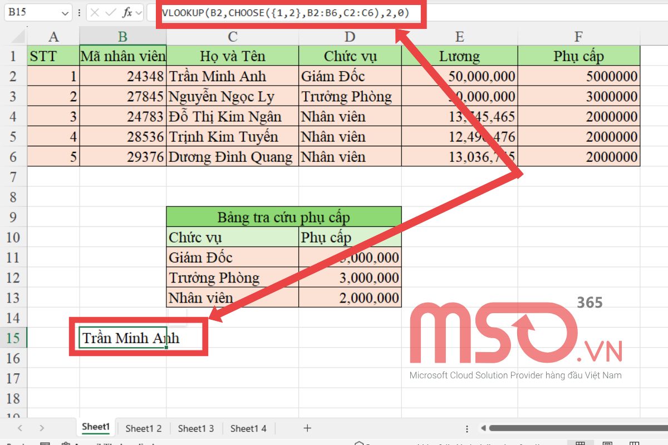Switch to the Sheet1 4 tab

[x=248, y=428]
